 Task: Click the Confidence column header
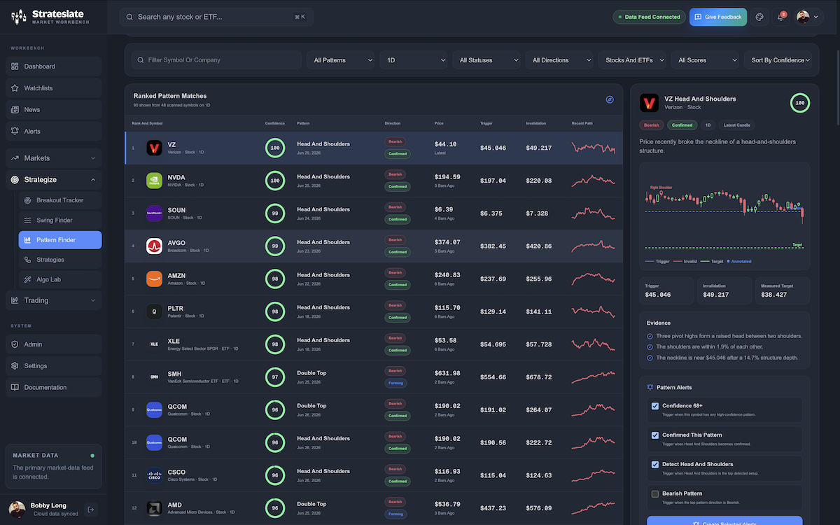tap(275, 123)
